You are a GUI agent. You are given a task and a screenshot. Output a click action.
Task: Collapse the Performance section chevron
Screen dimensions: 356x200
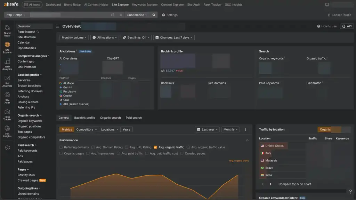[x=247, y=140]
